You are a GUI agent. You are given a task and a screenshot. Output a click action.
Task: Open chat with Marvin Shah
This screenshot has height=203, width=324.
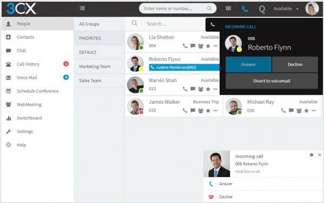pyautogui.click(x=193, y=89)
